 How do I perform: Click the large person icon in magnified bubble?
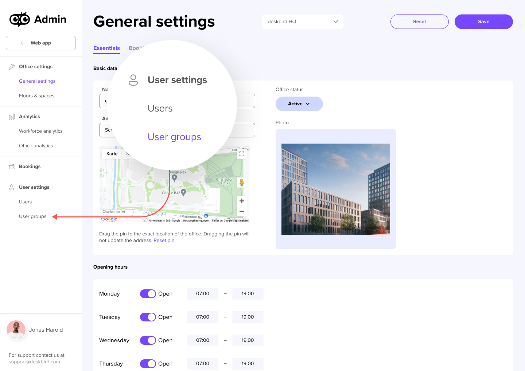pyautogui.click(x=133, y=80)
